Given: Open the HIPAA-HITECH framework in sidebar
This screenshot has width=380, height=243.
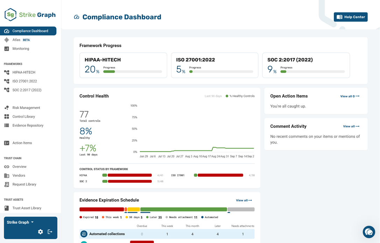Looking at the screenshot, I should (x=24, y=72).
